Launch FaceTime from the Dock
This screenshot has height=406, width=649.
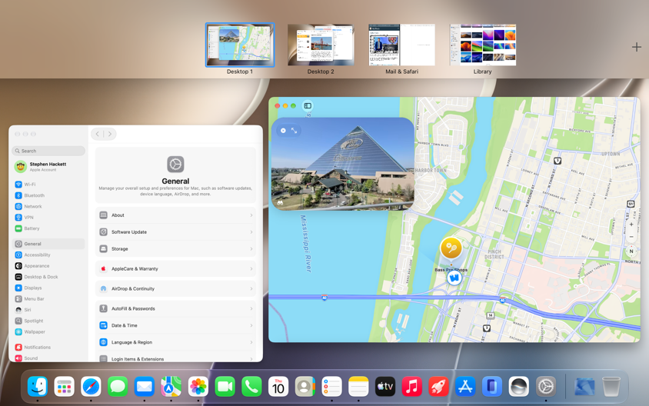[x=225, y=387]
